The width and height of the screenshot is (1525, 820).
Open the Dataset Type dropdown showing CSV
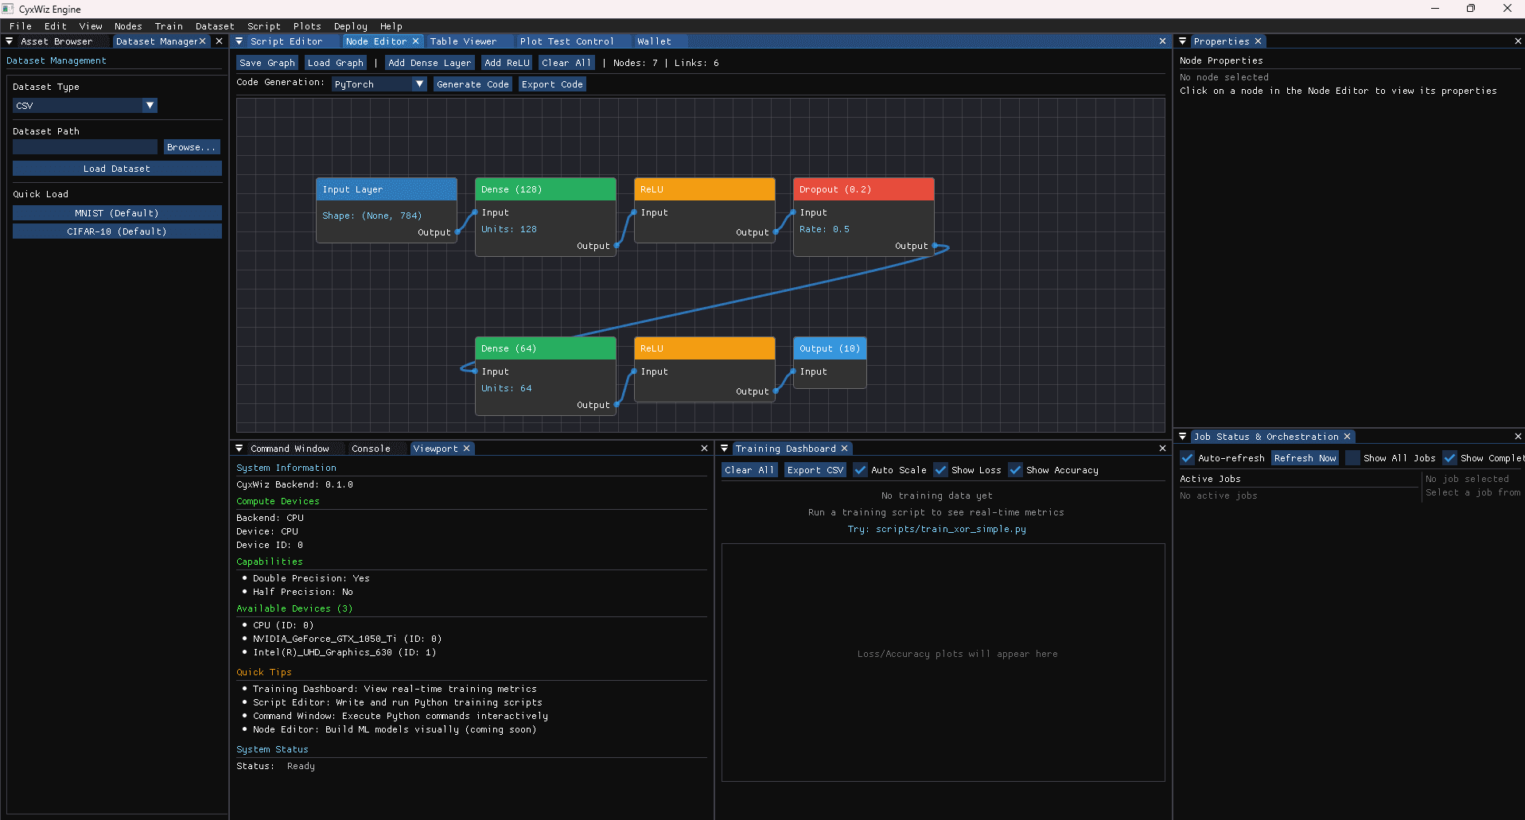click(150, 105)
